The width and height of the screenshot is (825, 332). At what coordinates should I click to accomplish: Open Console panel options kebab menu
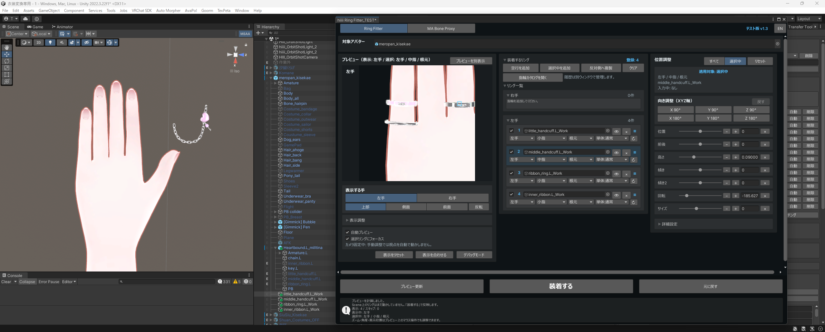[249, 275]
